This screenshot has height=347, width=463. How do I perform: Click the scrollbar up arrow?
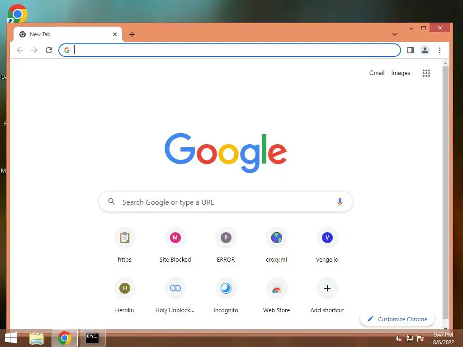(445, 63)
